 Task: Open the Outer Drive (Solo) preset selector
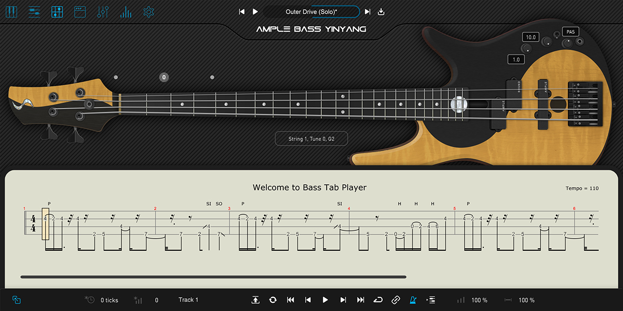click(311, 12)
